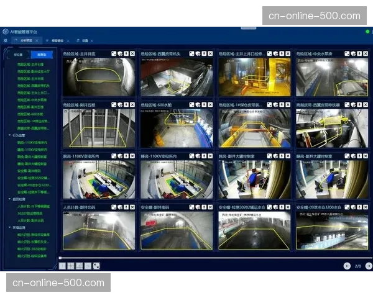
Task: Shield icon on 危险区域-主井上井口检修 tile
Action: pyautogui.click(x=275, y=54)
